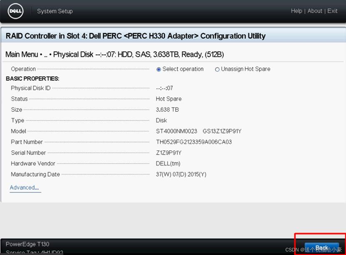Screen dimensions: 346x255
Task: Click the 'ST4000NM0023' model value
Action: click(176, 131)
